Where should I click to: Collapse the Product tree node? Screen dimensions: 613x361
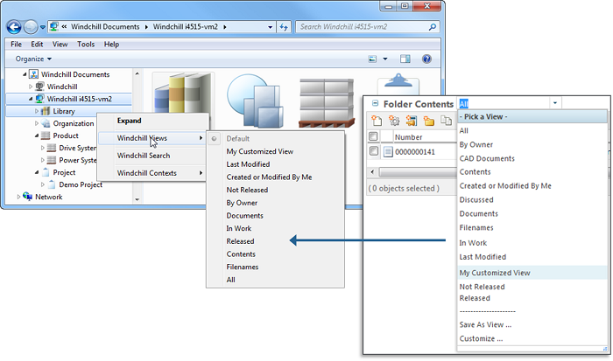coord(37,135)
